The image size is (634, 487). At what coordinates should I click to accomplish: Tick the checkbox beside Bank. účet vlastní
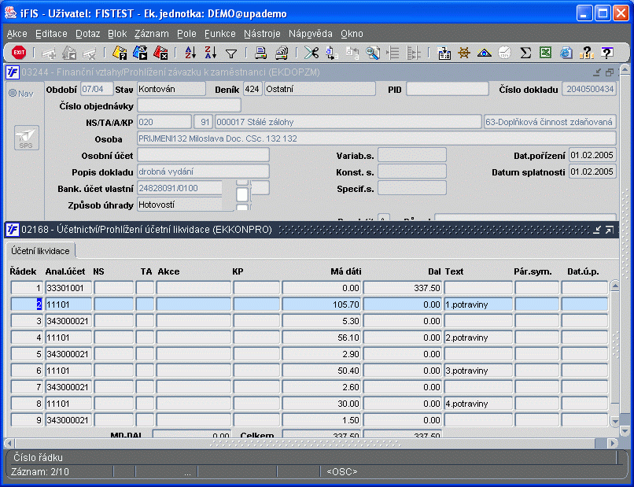click(242, 193)
